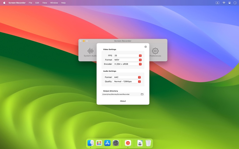The width and height of the screenshot is (239, 149).
Task: Minimize the Screen Recorder window with yellow button
Action: click(x=84, y=41)
